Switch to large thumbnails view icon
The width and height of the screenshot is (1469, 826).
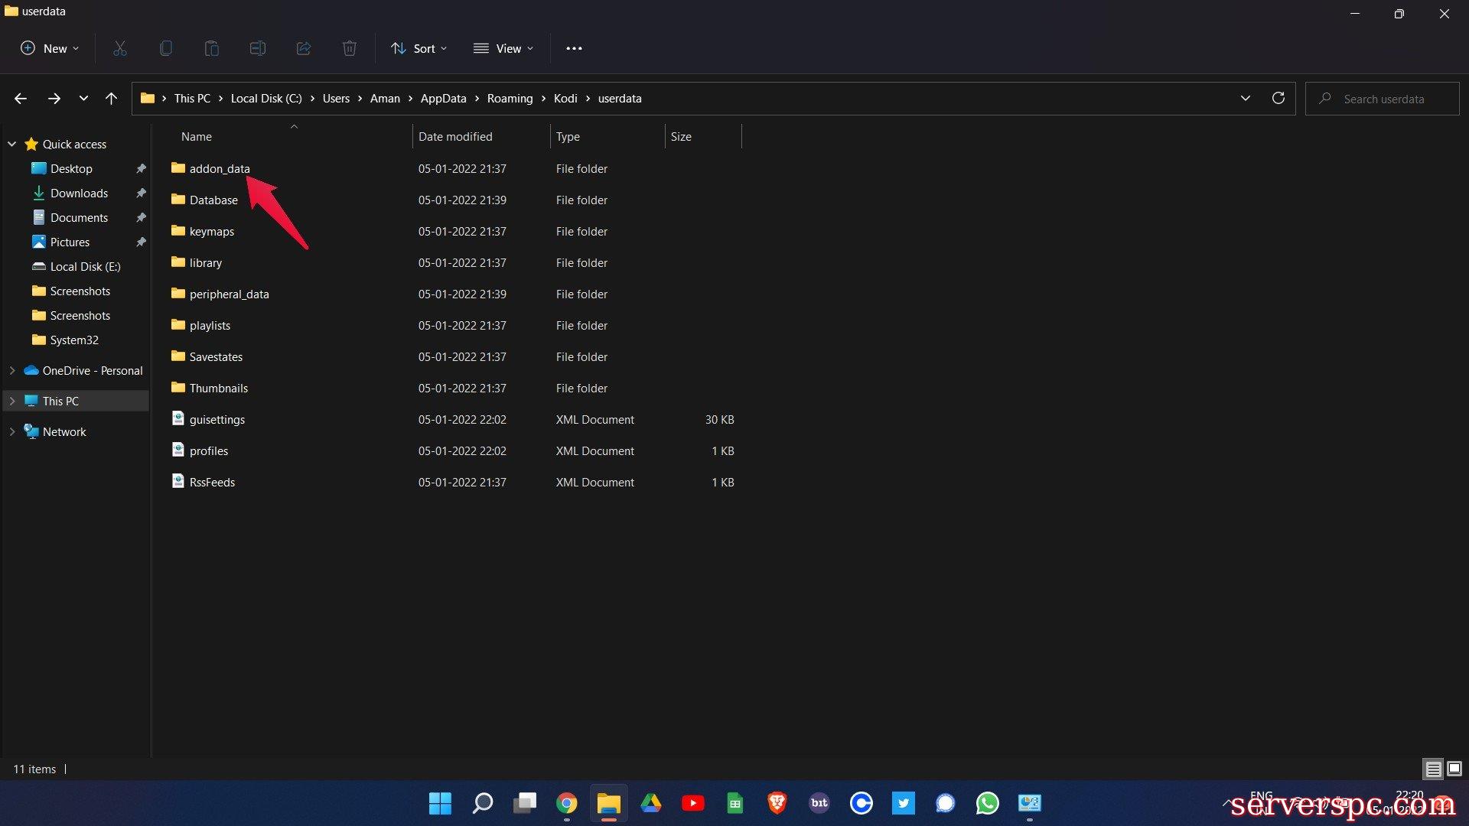1454,769
